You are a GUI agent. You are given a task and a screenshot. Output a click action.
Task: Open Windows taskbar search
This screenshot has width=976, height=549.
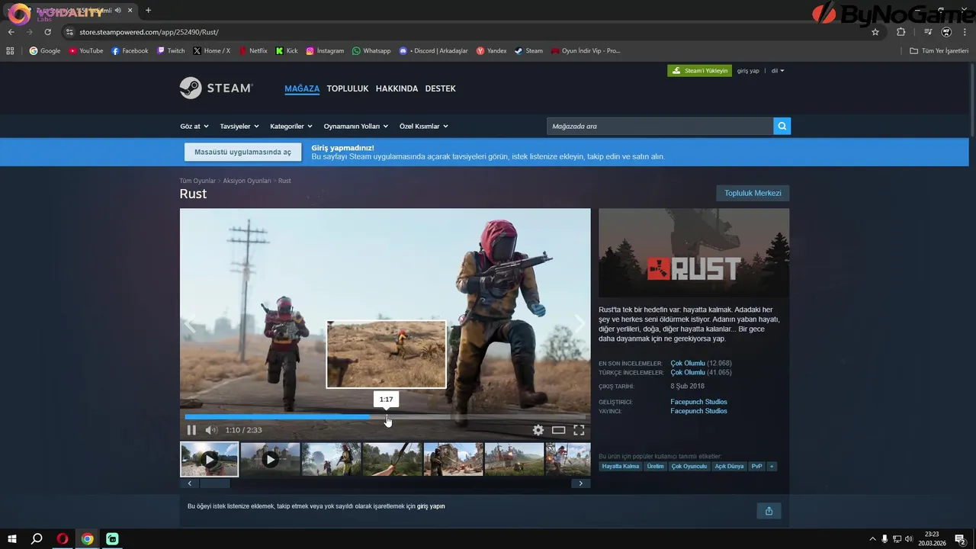pos(37,539)
